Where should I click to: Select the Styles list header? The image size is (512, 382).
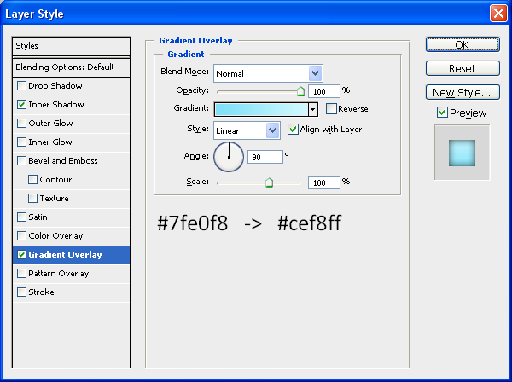click(71, 46)
